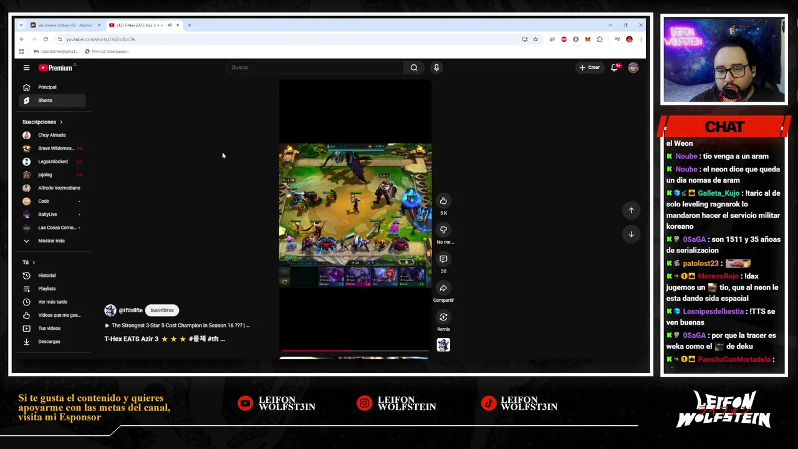This screenshot has height=449, width=798.
Task: Expand subscriptions with Mostrar más
Action: pyautogui.click(x=51, y=241)
